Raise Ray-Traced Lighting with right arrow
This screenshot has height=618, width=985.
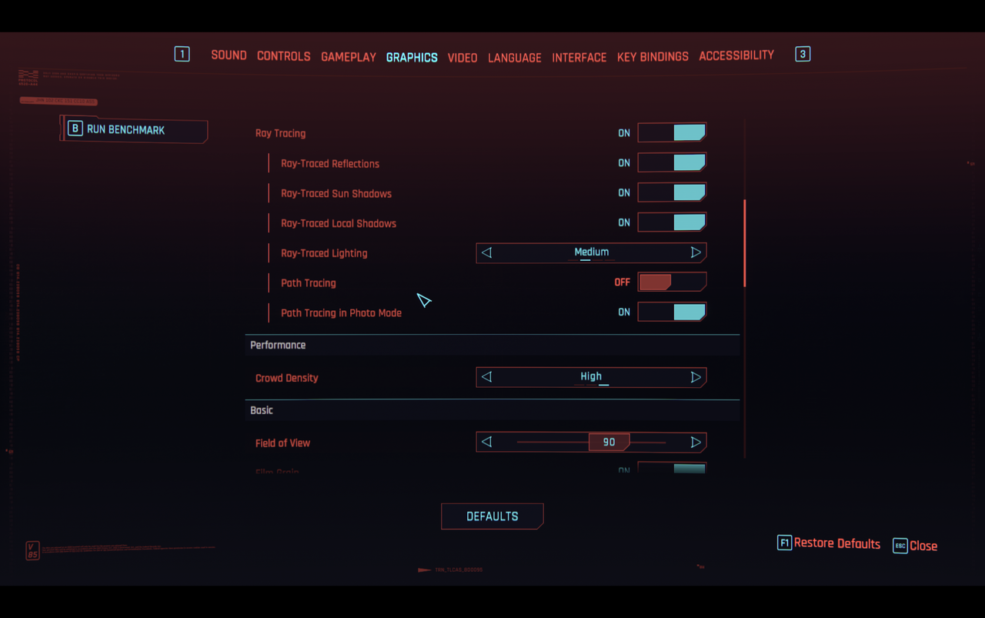click(696, 252)
